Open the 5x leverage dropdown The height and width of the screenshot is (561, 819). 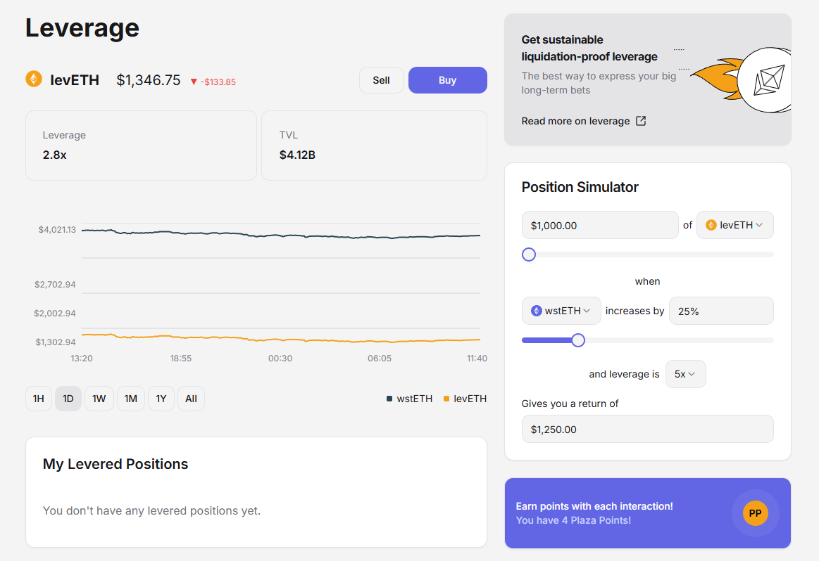pos(685,374)
